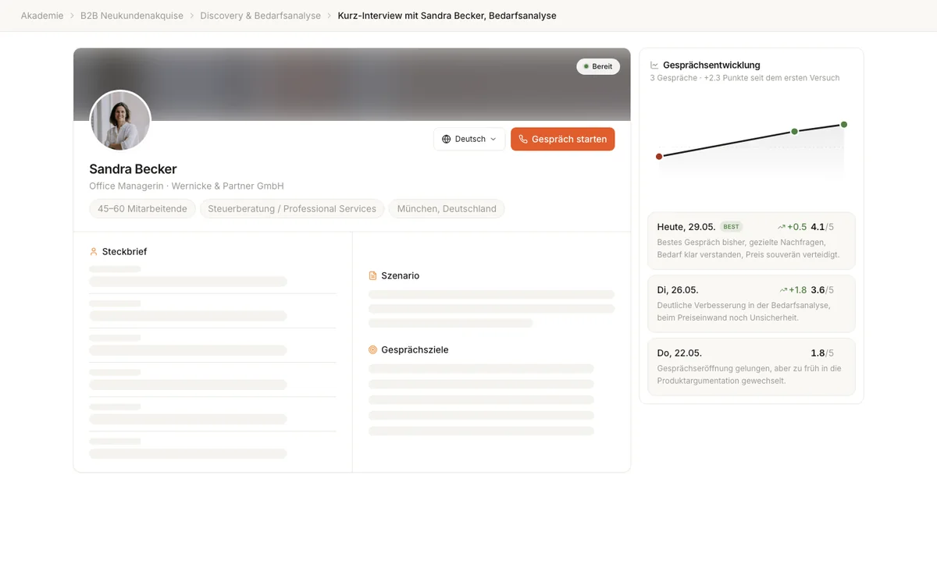The image size is (937, 585).
Task: Start the call with Gespräch starten
Action: [x=562, y=139]
